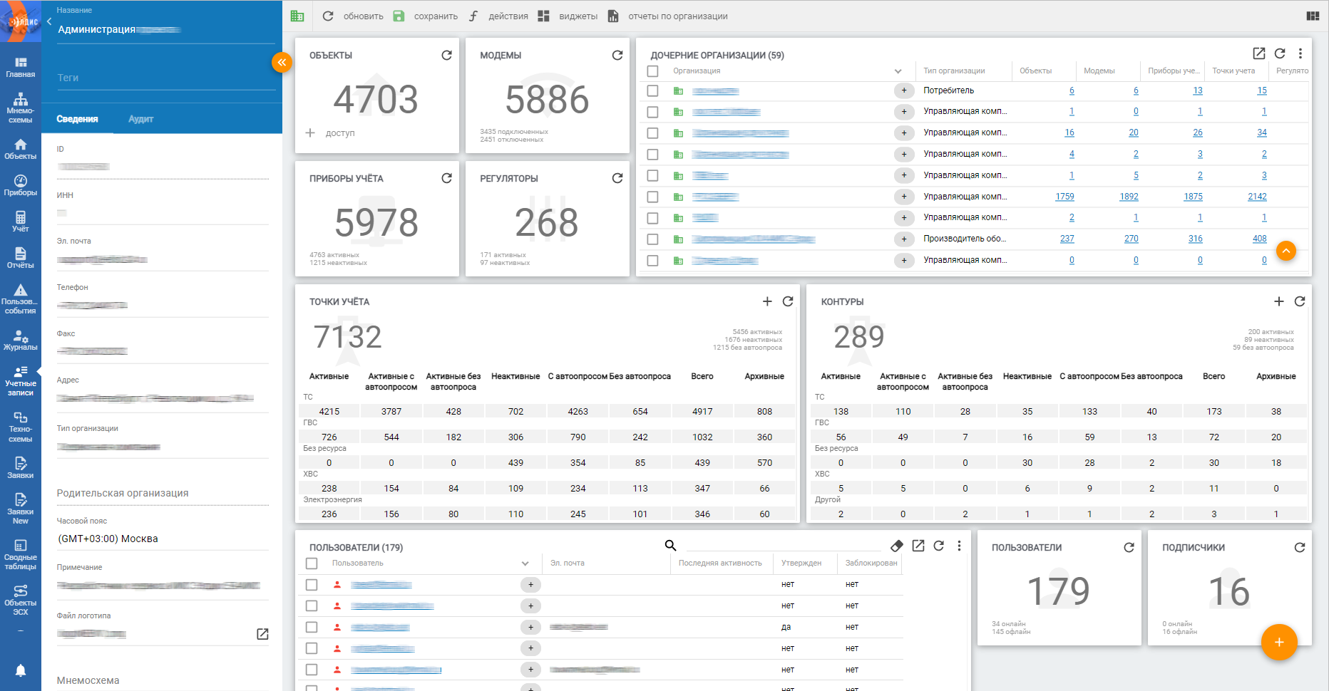The width and height of the screenshot is (1329, 691).
Task: Select all users header checkbox
Action: [312, 563]
